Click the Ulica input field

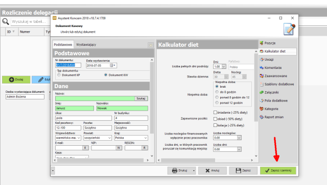click(83, 118)
